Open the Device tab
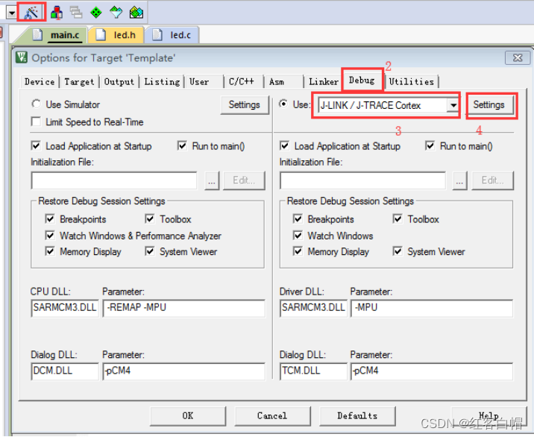 [40, 82]
